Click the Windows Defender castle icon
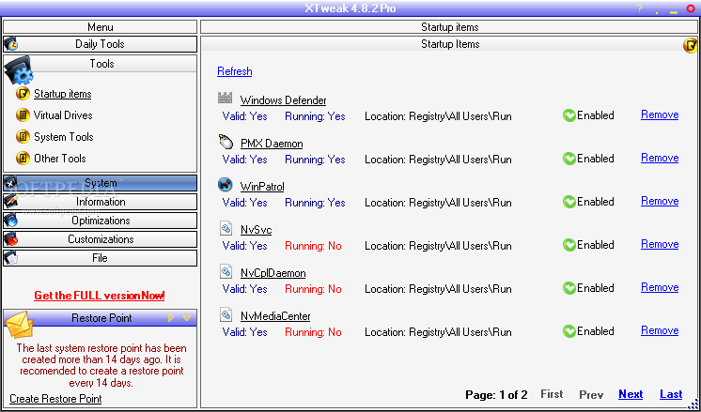Image resolution: width=701 pixels, height=412 pixels. (226, 98)
